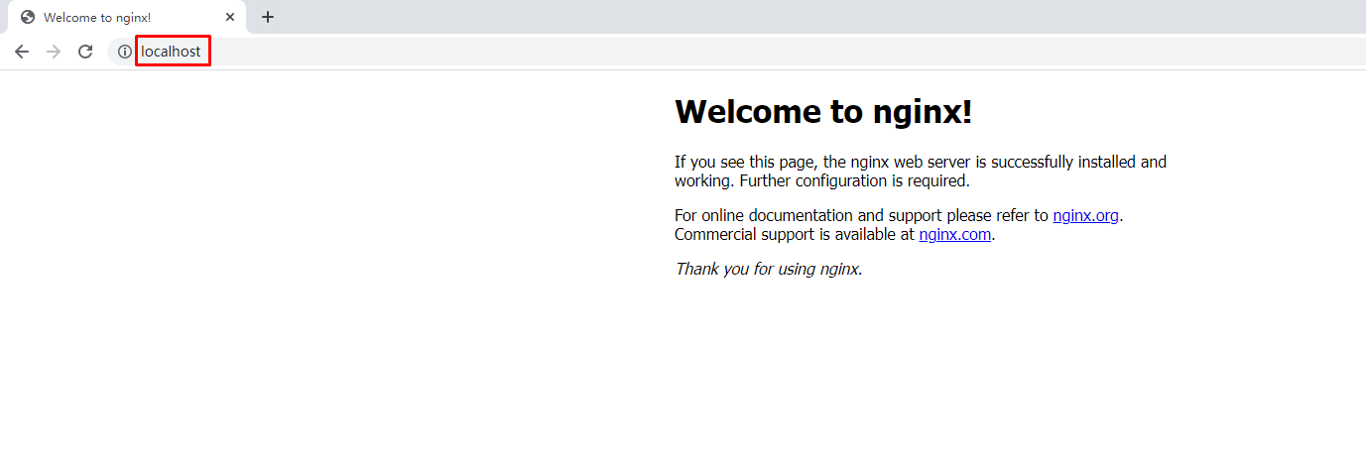This screenshot has width=1366, height=465.
Task: Open the site information icon beside localhost
Action: [x=124, y=52]
